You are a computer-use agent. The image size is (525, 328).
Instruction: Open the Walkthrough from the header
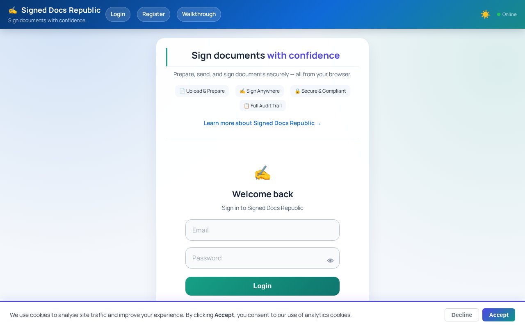199,14
